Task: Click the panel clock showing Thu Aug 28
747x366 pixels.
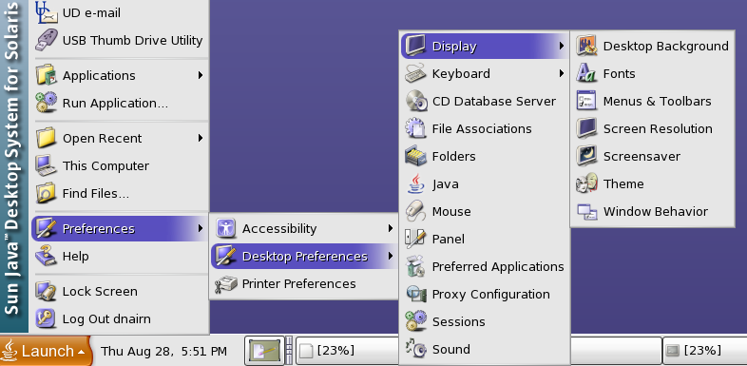Action: tap(163, 352)
